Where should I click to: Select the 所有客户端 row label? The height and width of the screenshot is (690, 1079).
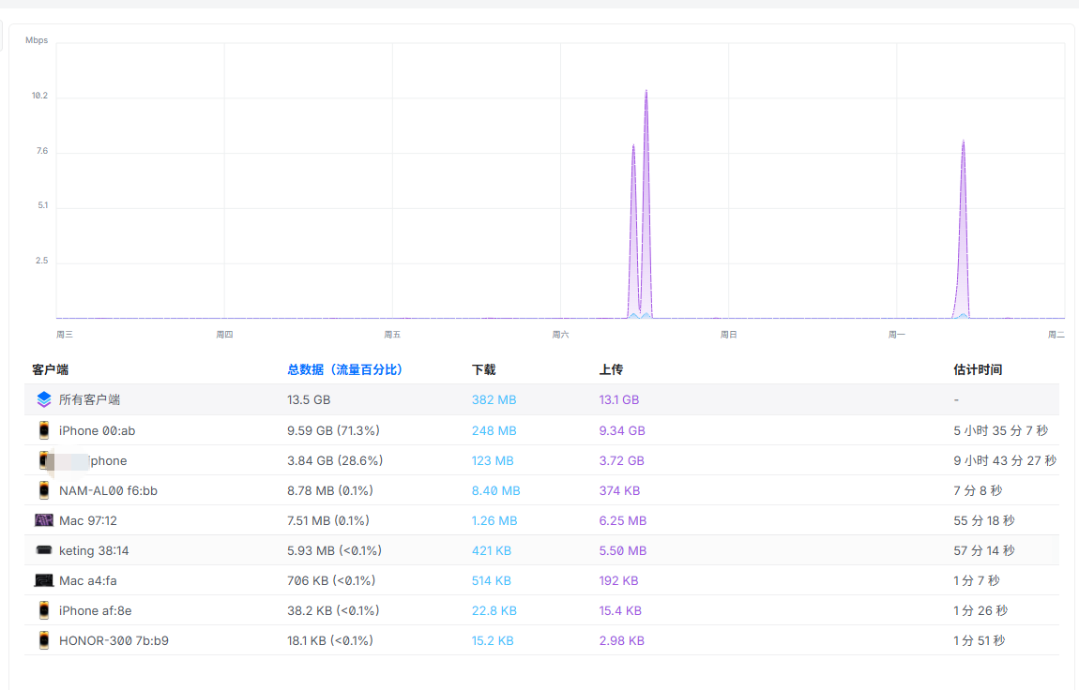click(89, 399)
